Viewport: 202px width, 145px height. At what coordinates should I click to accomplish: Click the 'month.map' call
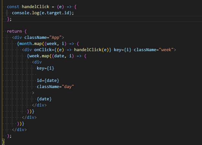pyautogui.click(x=30, y=44)
